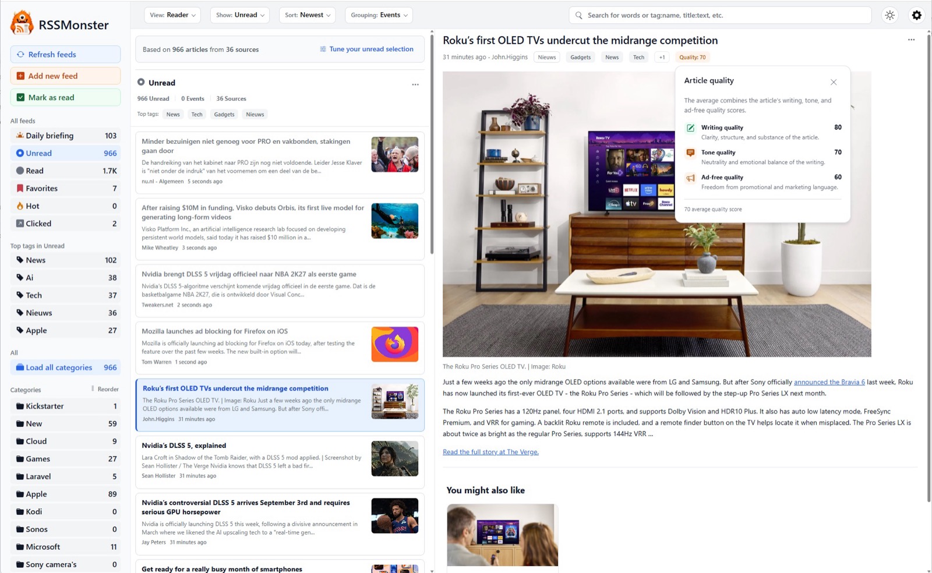Click the Daily briefing sunrise icon
The width and height of the screenshot is (932, 573).
[x=20, y=136]
